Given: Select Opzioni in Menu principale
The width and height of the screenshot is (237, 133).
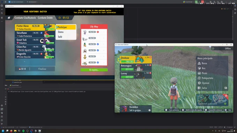Looking at the screenshot, I should tap(212, 83).
